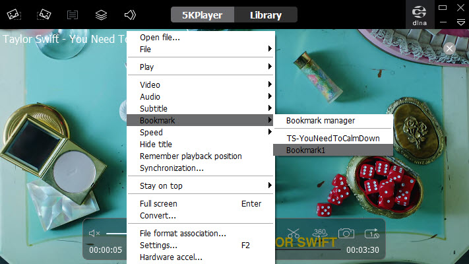469x264 pixels.
Task: Select Convert... menu item
Action: coord(201,216)
